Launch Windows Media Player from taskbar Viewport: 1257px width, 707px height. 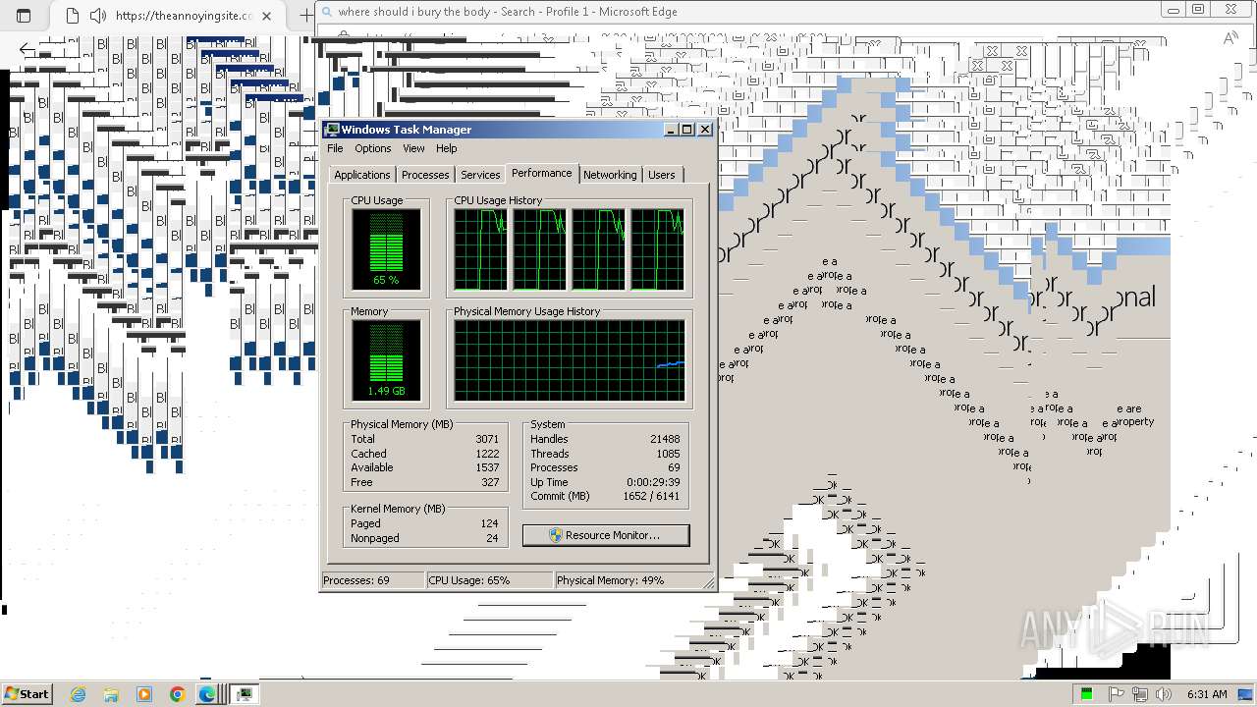tap(144, 694)
